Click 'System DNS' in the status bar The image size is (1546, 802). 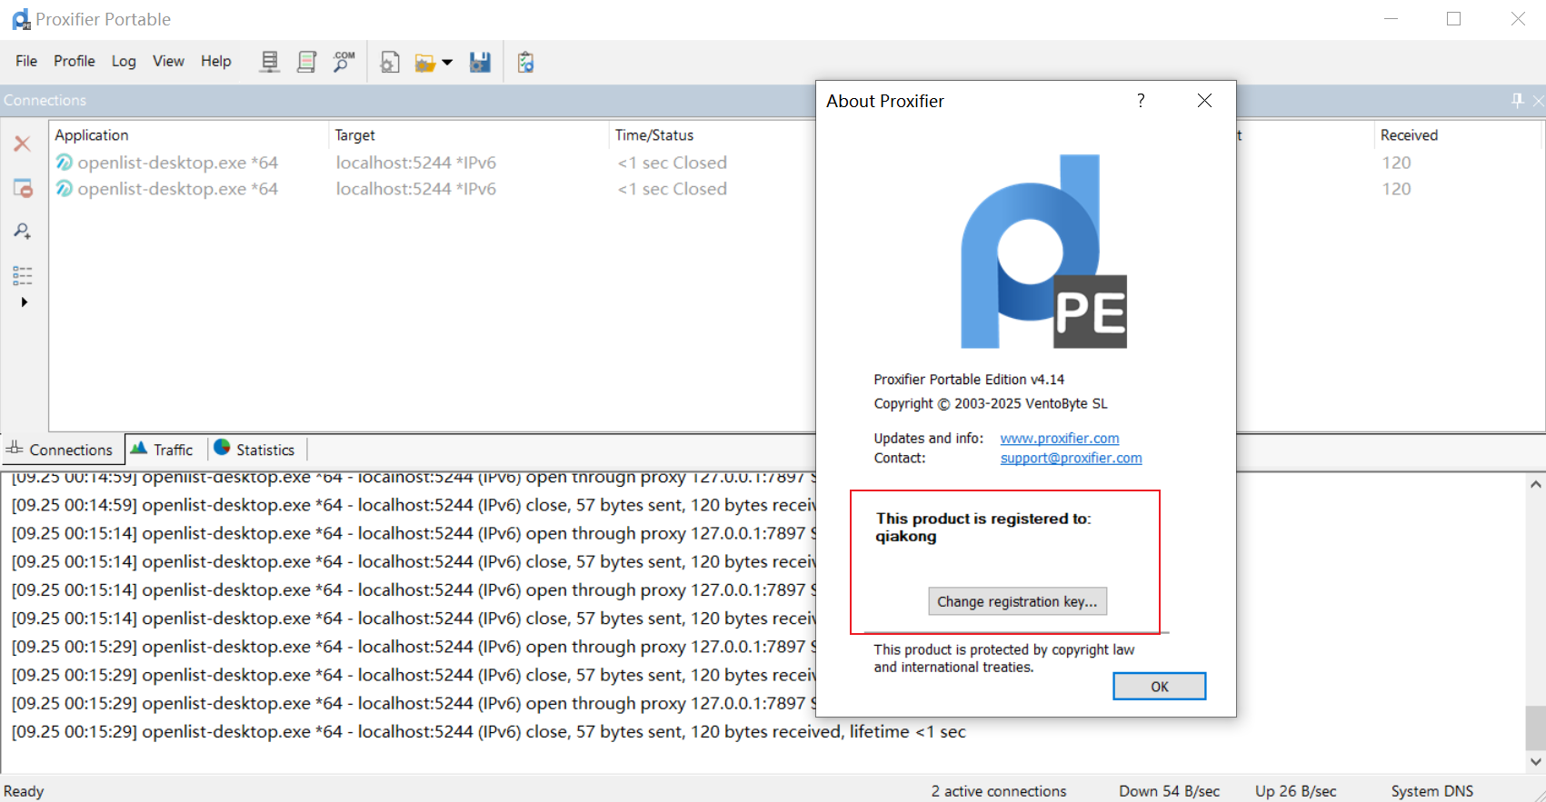(1432, 791)
